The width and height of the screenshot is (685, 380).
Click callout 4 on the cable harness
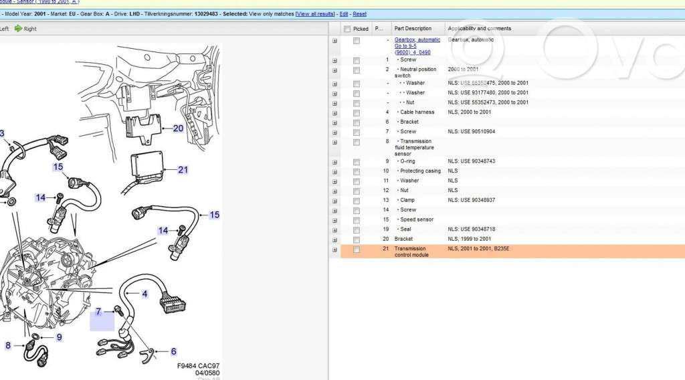tap(144, 294)
